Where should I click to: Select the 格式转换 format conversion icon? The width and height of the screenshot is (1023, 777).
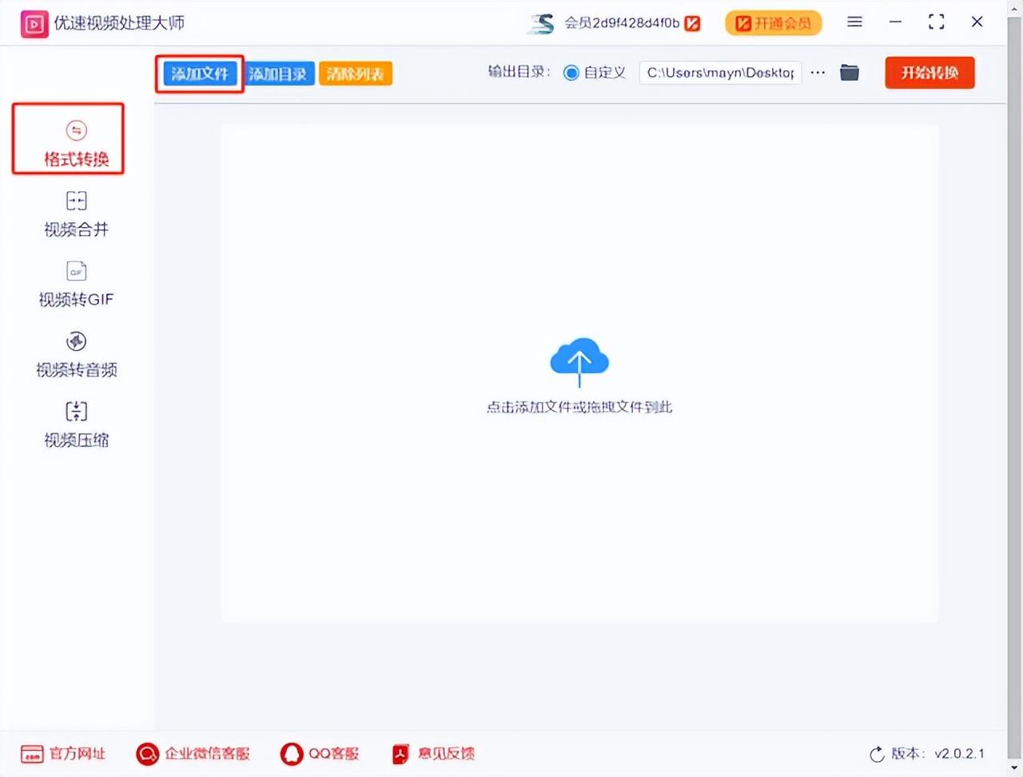[x=76, y=130]
